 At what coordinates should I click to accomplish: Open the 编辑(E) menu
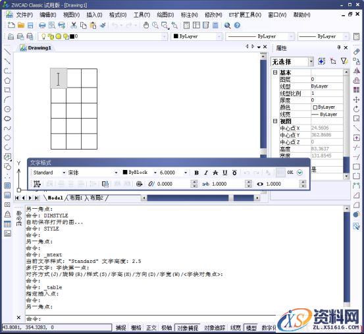click(x=48, y=15)
